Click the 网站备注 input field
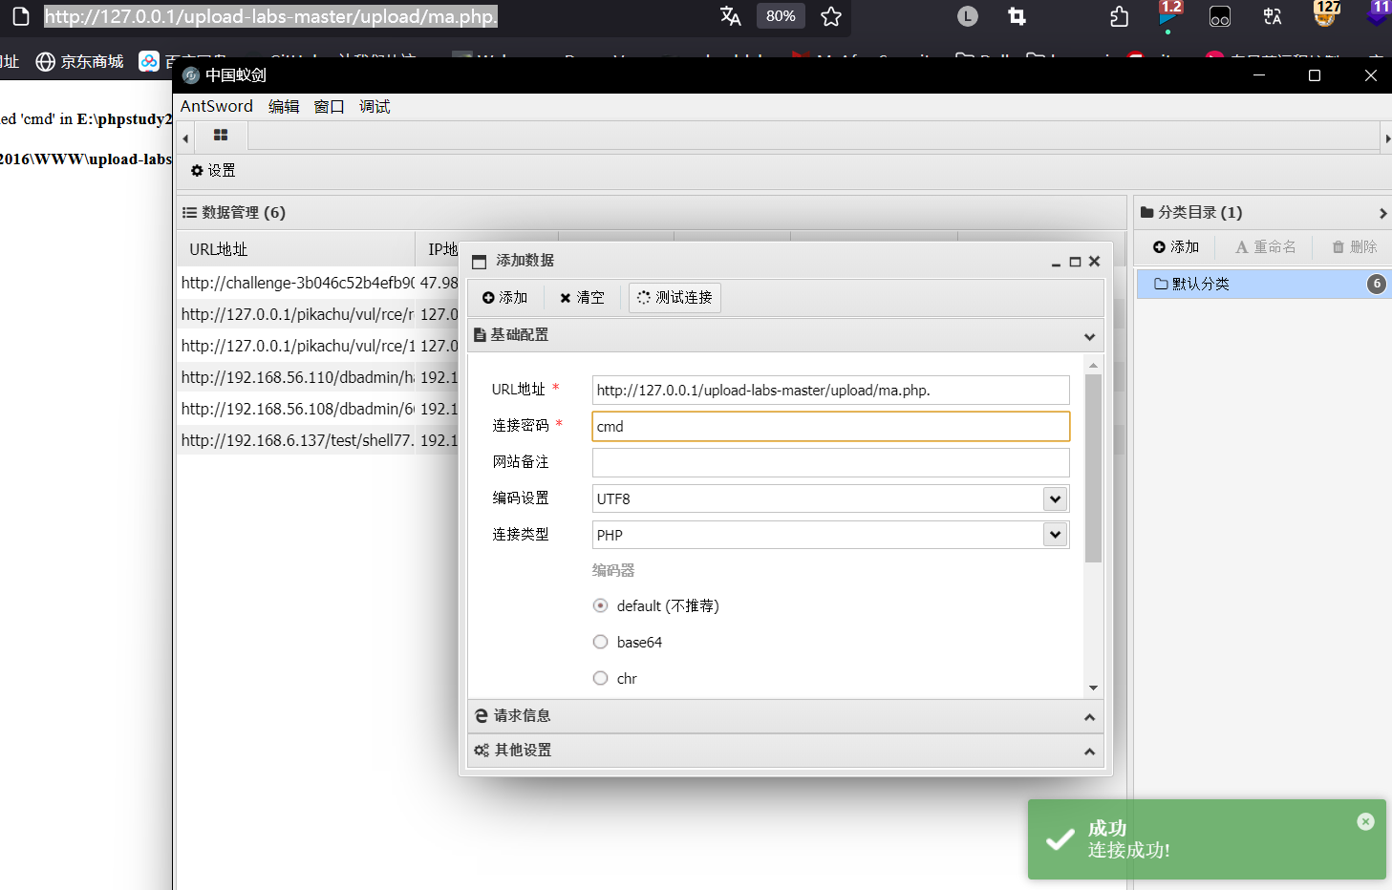This screenshot has height=890, width=1392. [x=830, y=462]
